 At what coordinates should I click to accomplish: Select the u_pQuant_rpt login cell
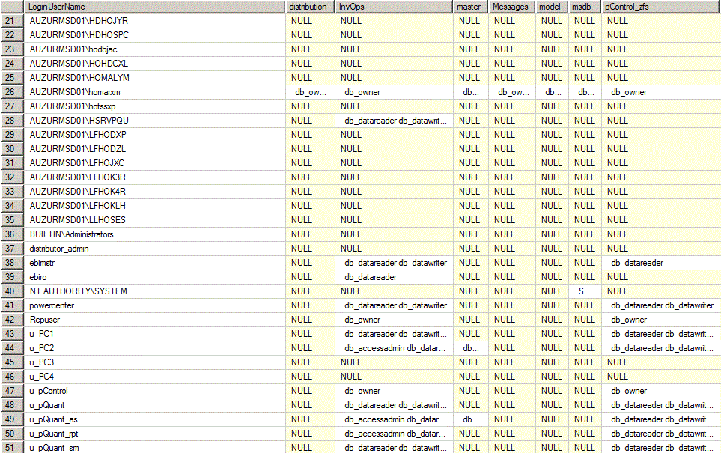coord(154,434)
